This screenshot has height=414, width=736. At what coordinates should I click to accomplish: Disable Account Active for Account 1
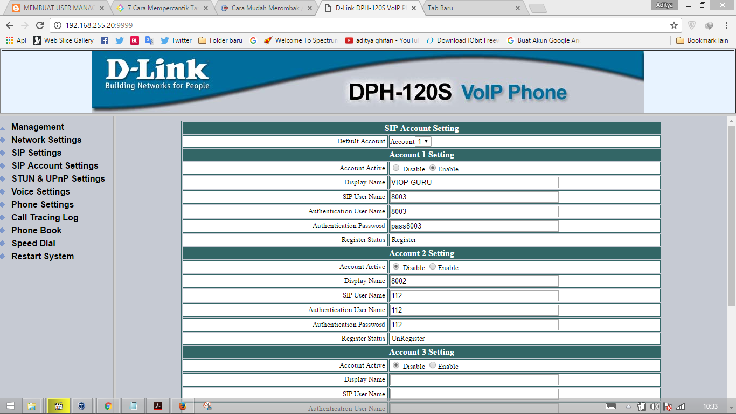pos(396,168)
